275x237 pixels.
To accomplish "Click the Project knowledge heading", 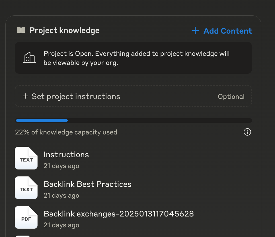I will tap(64, 30).
